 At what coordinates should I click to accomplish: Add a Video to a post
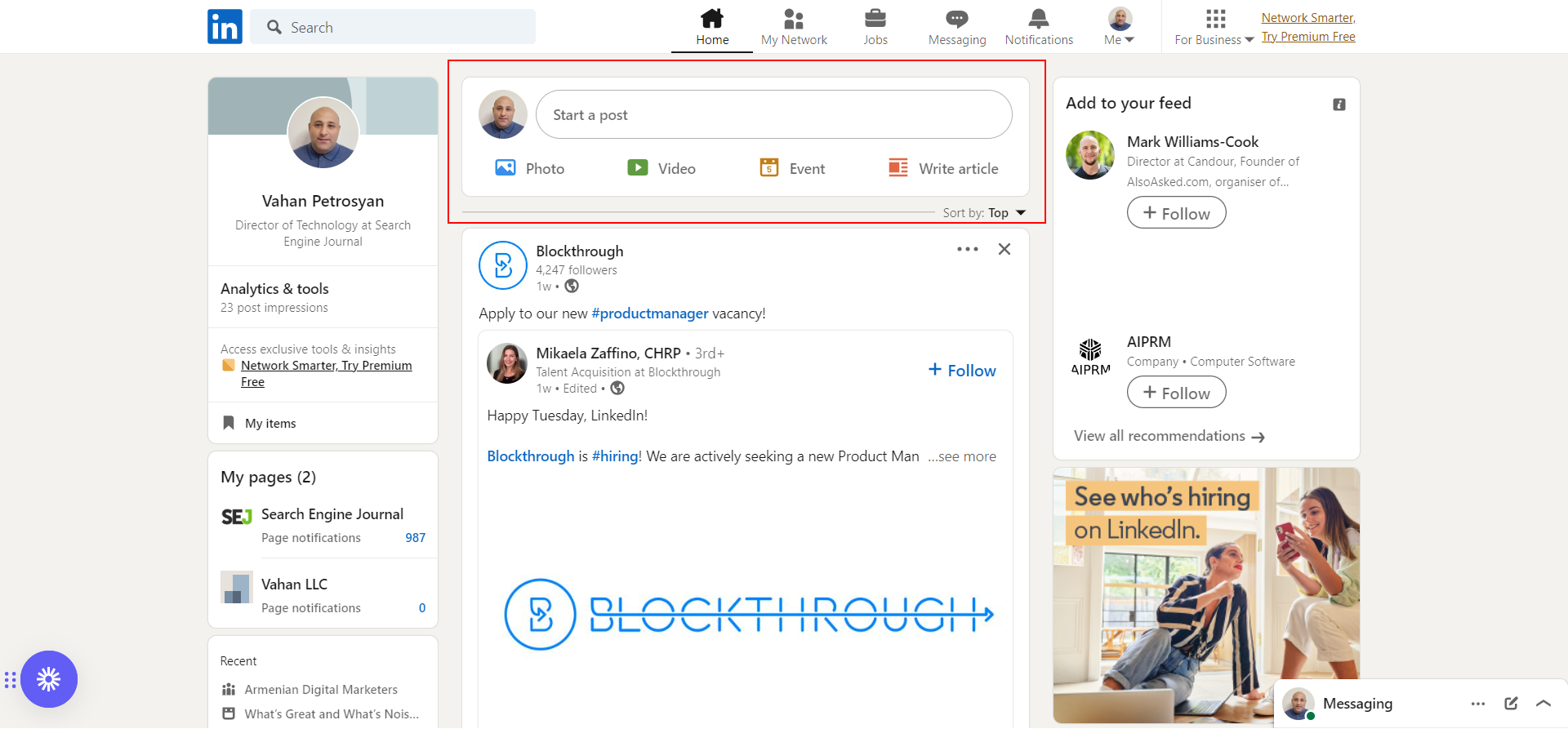pyautogui.click(x=661, y=168)
